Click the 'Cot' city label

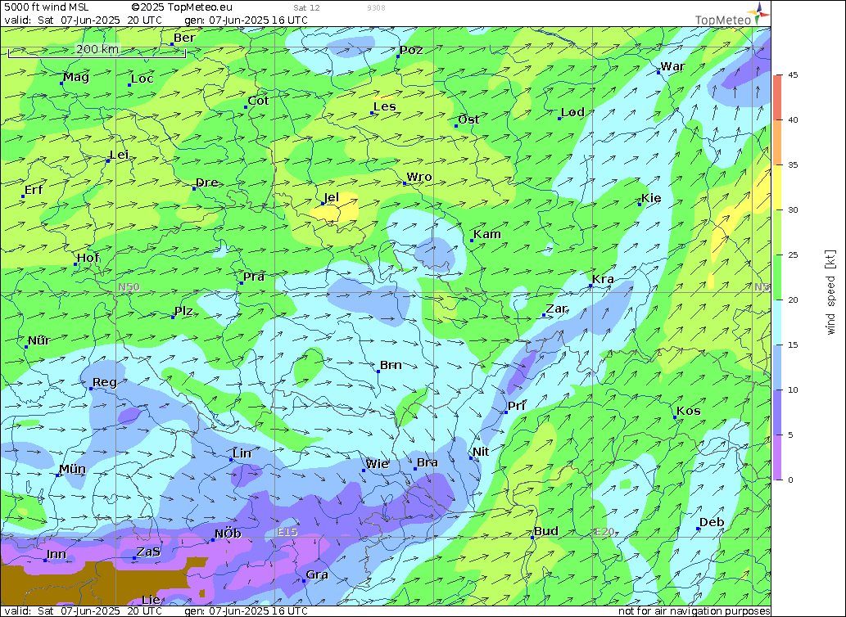click(x=258, y=101)
